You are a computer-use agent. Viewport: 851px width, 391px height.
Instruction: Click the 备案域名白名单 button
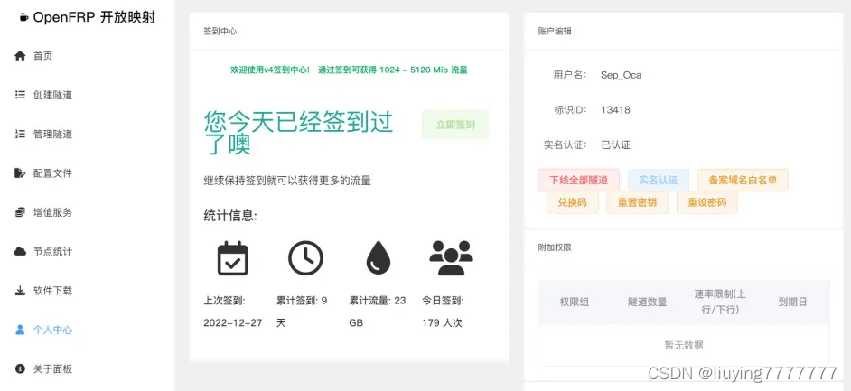tap(743, 180)
